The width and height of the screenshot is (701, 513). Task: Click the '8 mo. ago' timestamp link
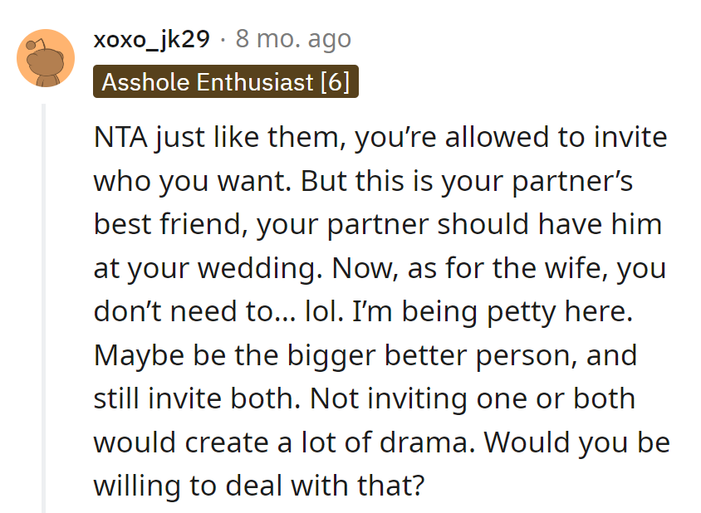click(x=292, y=38)
